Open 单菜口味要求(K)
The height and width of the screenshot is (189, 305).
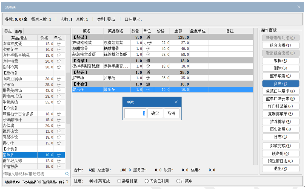click(x=281, y=91)
